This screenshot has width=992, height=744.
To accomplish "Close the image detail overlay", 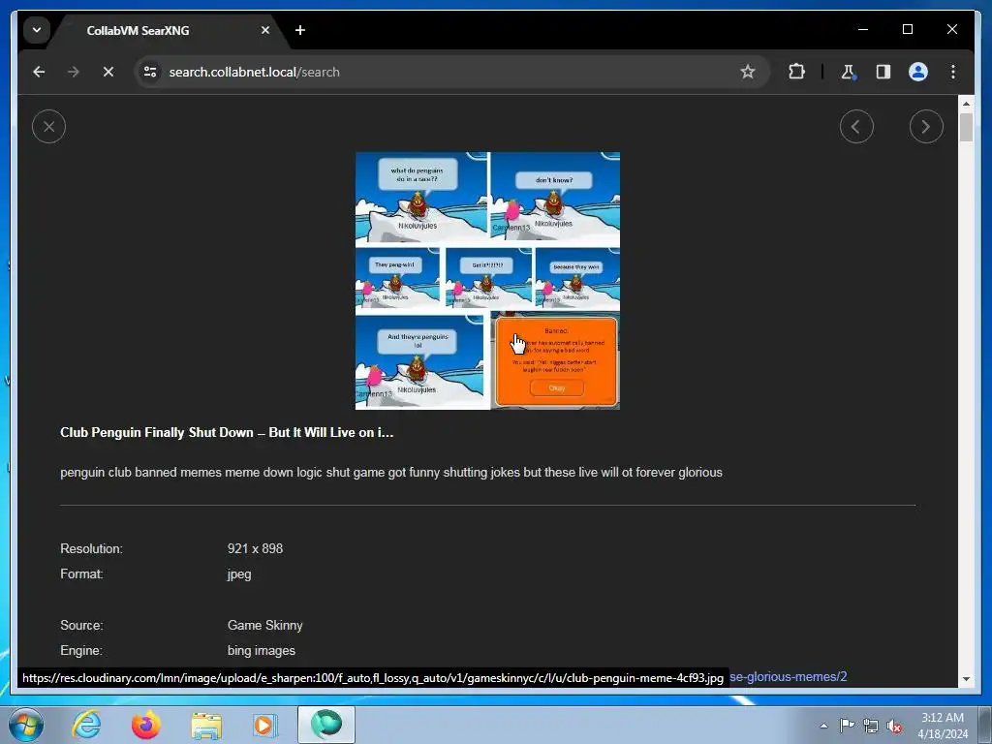I will 48,127.
